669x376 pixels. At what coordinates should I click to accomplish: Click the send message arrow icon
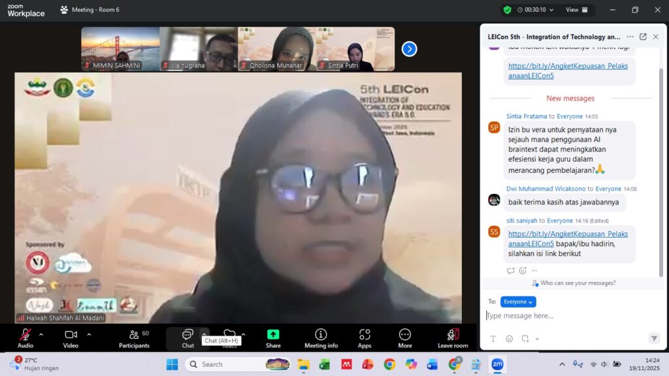653,339
